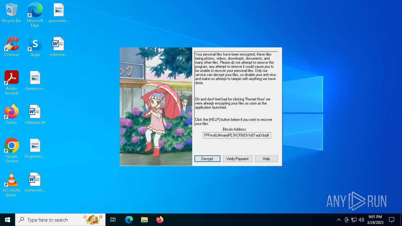402x226 pixels.
Task: Click the Edge icon in the taskbar
Action: point(129,220)
